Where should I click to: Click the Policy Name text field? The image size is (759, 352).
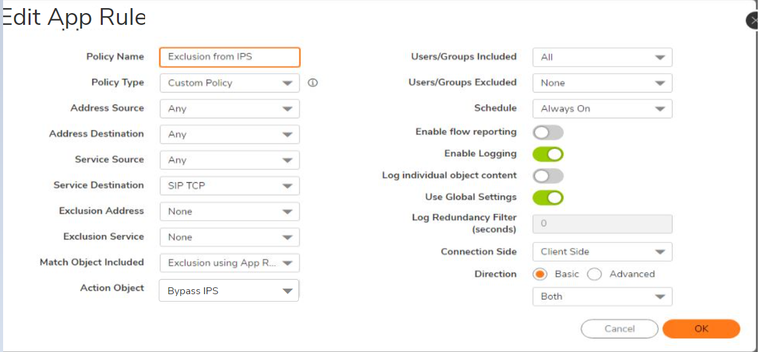coord(230,57)
